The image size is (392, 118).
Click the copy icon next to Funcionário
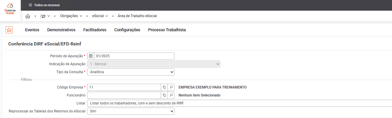(164, 95)
